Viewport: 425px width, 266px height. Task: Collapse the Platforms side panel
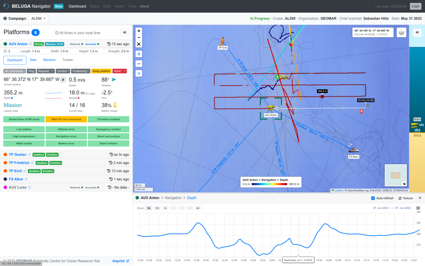point(125,32)
